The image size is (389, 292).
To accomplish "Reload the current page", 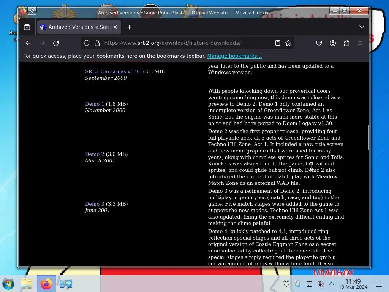I will tap(56, 43).
